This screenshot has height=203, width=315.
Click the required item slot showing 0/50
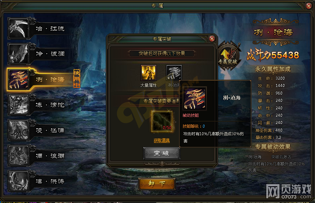[x=162, y=121]
